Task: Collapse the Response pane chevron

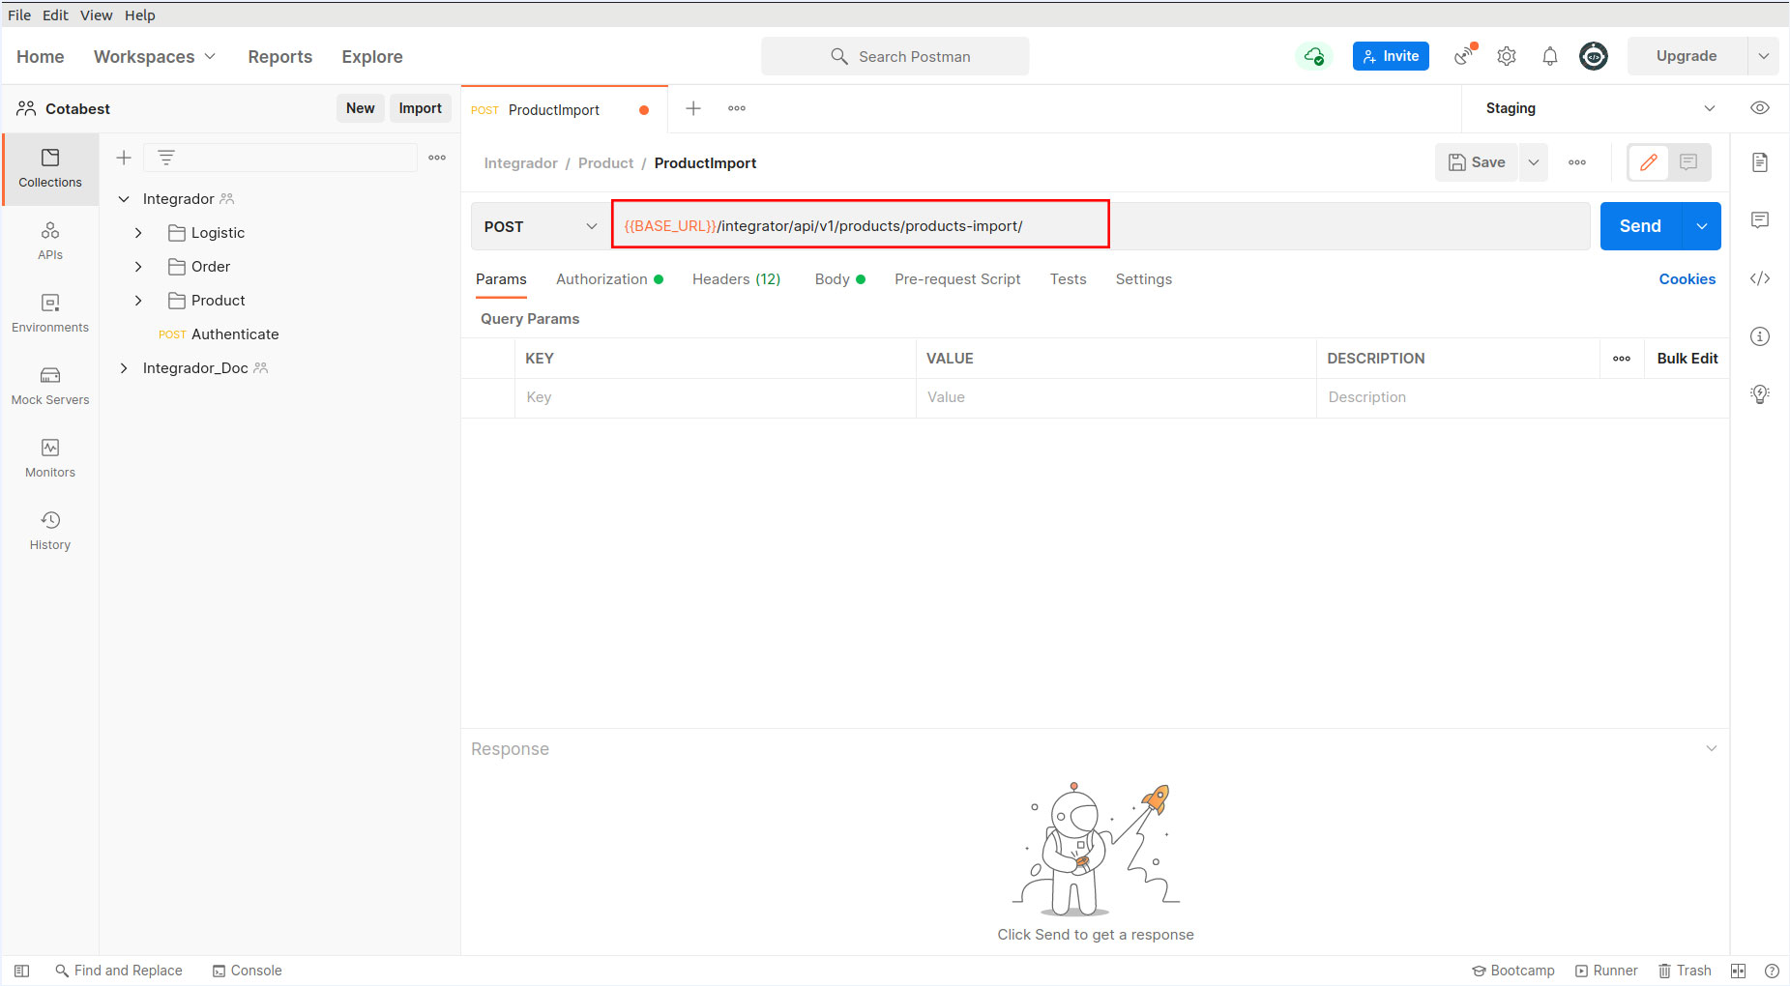Action: click(x=1712, y=749)
